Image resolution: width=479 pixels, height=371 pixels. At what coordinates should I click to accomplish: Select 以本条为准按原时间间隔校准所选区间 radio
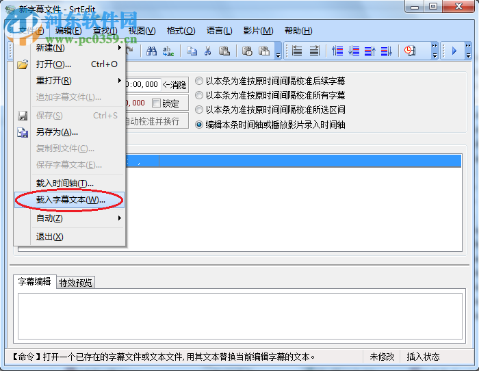199,110
